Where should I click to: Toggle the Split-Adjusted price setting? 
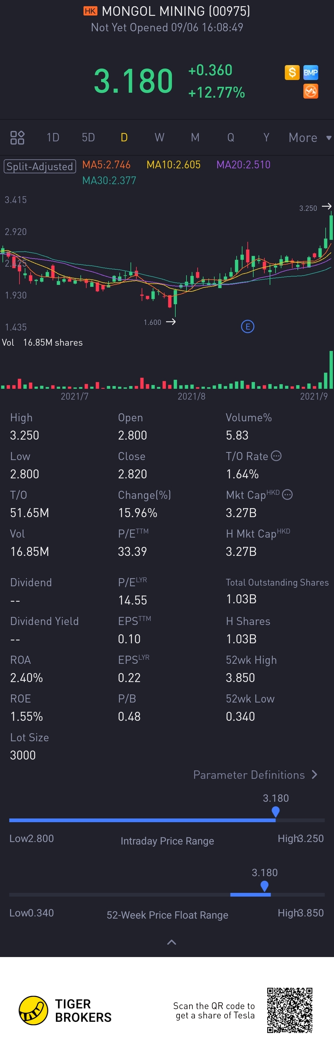click(x=40, y=166)
